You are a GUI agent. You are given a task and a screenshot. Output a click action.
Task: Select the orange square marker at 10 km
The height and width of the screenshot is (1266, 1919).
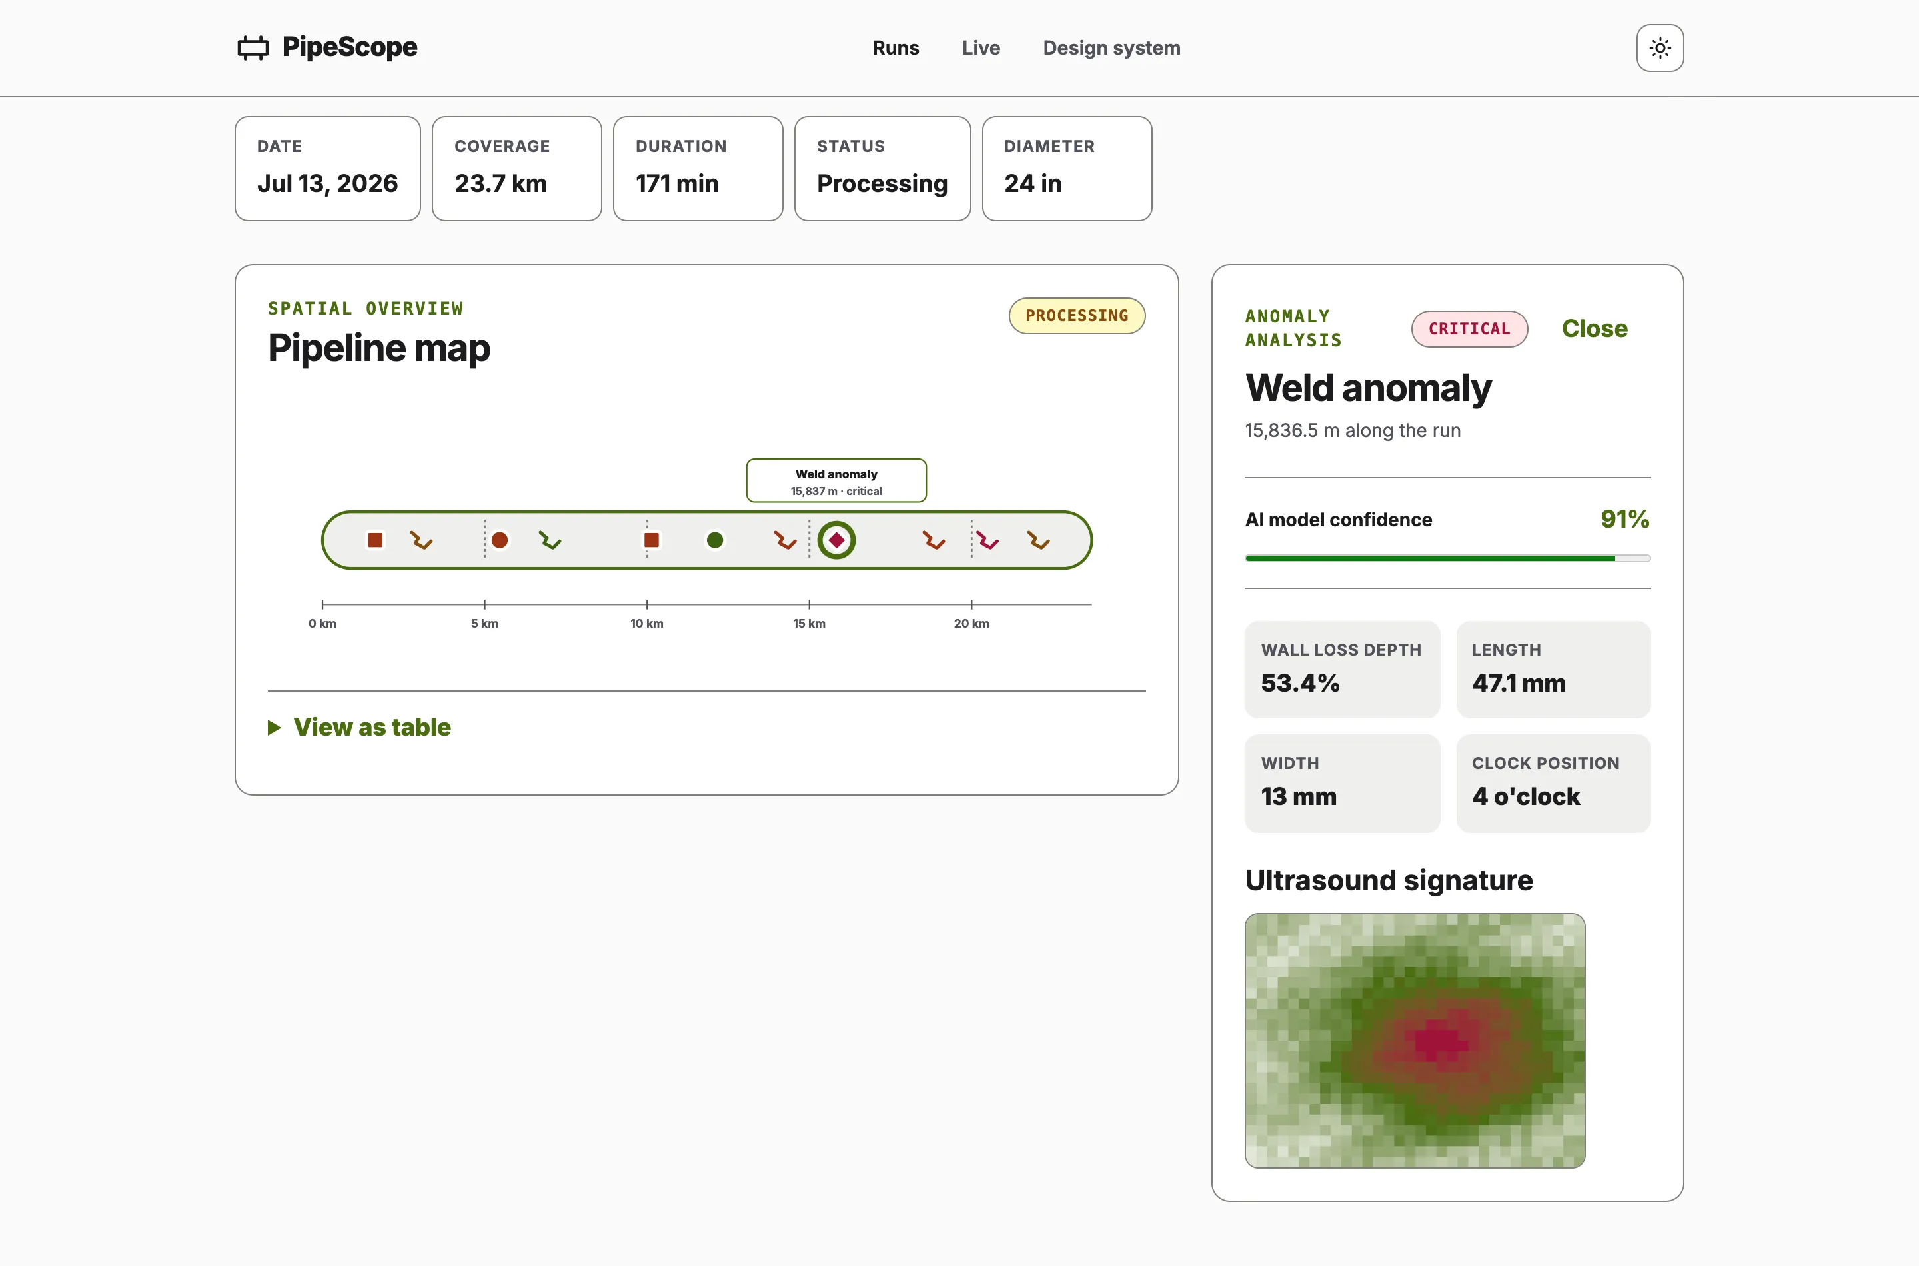(x=652, y=540)
